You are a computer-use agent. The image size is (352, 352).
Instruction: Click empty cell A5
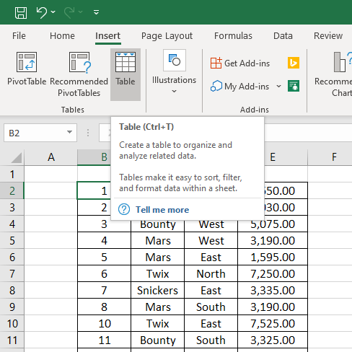pos(50,240)
